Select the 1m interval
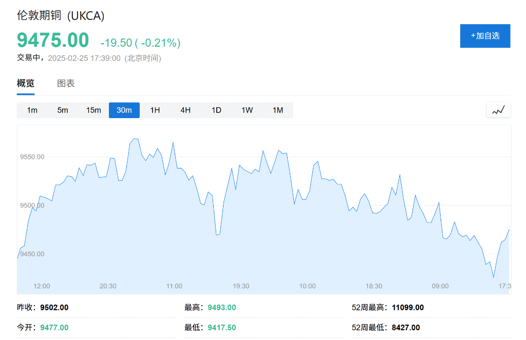Viewport: 526px width, 340px height. point(32,110)
